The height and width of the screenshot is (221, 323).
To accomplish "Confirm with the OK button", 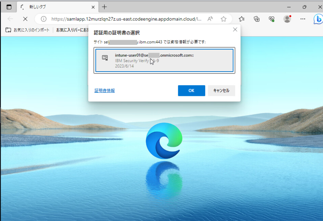I will [x=191, y=91].
